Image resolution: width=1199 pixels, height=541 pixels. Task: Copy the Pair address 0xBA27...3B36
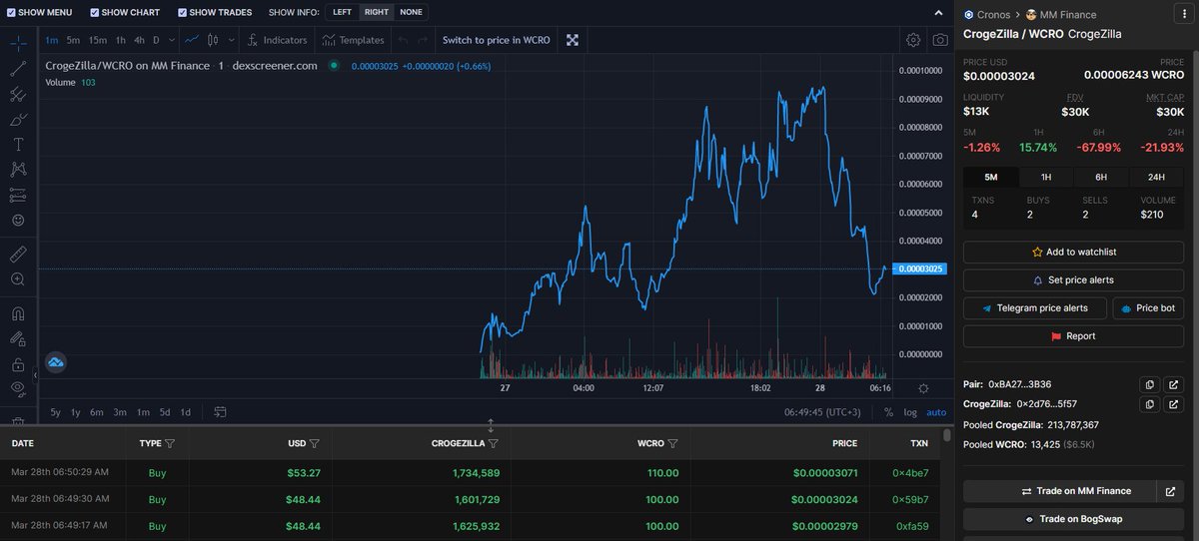[x=1149, y=384]
